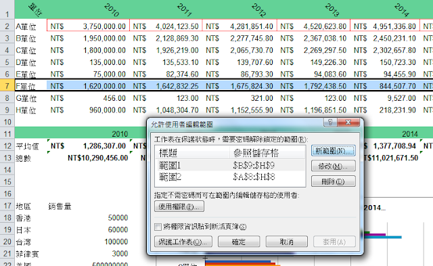Click total NT$10,290,456.00

click(x=97, y=158)
